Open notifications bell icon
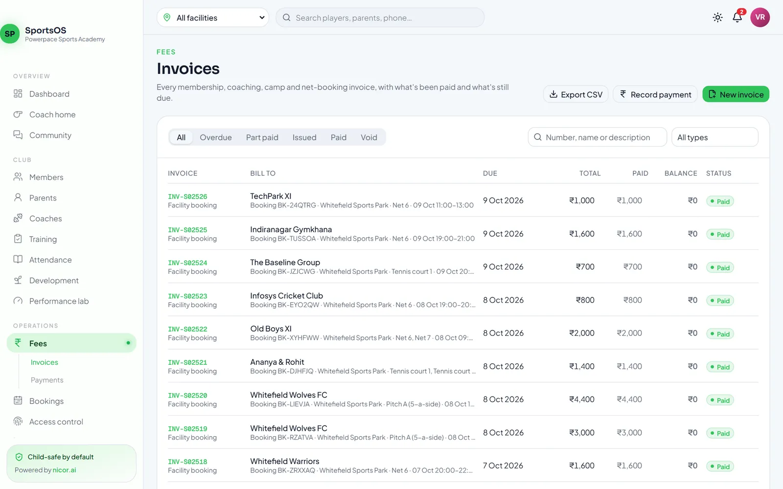 point(737,17)
